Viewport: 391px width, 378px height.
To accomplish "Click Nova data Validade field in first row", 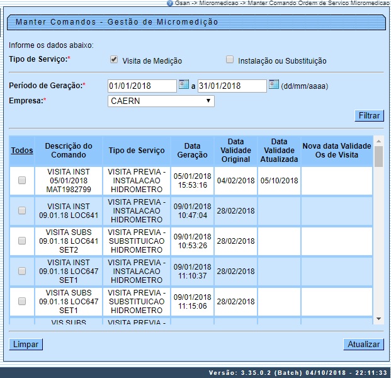I will coord(336,181).
